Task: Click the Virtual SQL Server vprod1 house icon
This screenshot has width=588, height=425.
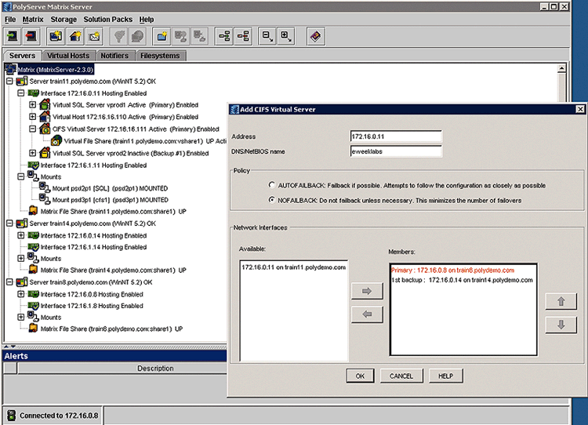Action: (x=45, y=104)
